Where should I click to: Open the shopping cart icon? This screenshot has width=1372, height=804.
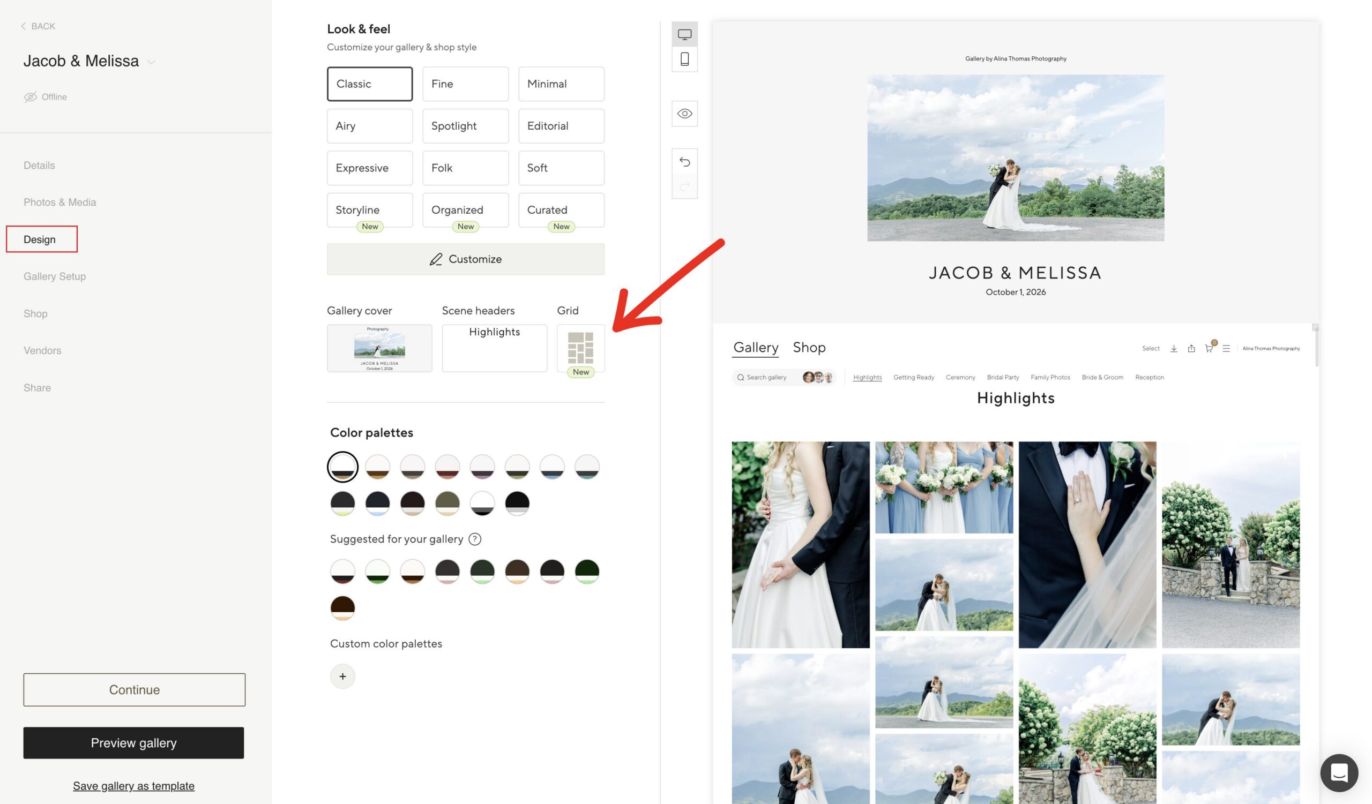tap(1209, 349)
